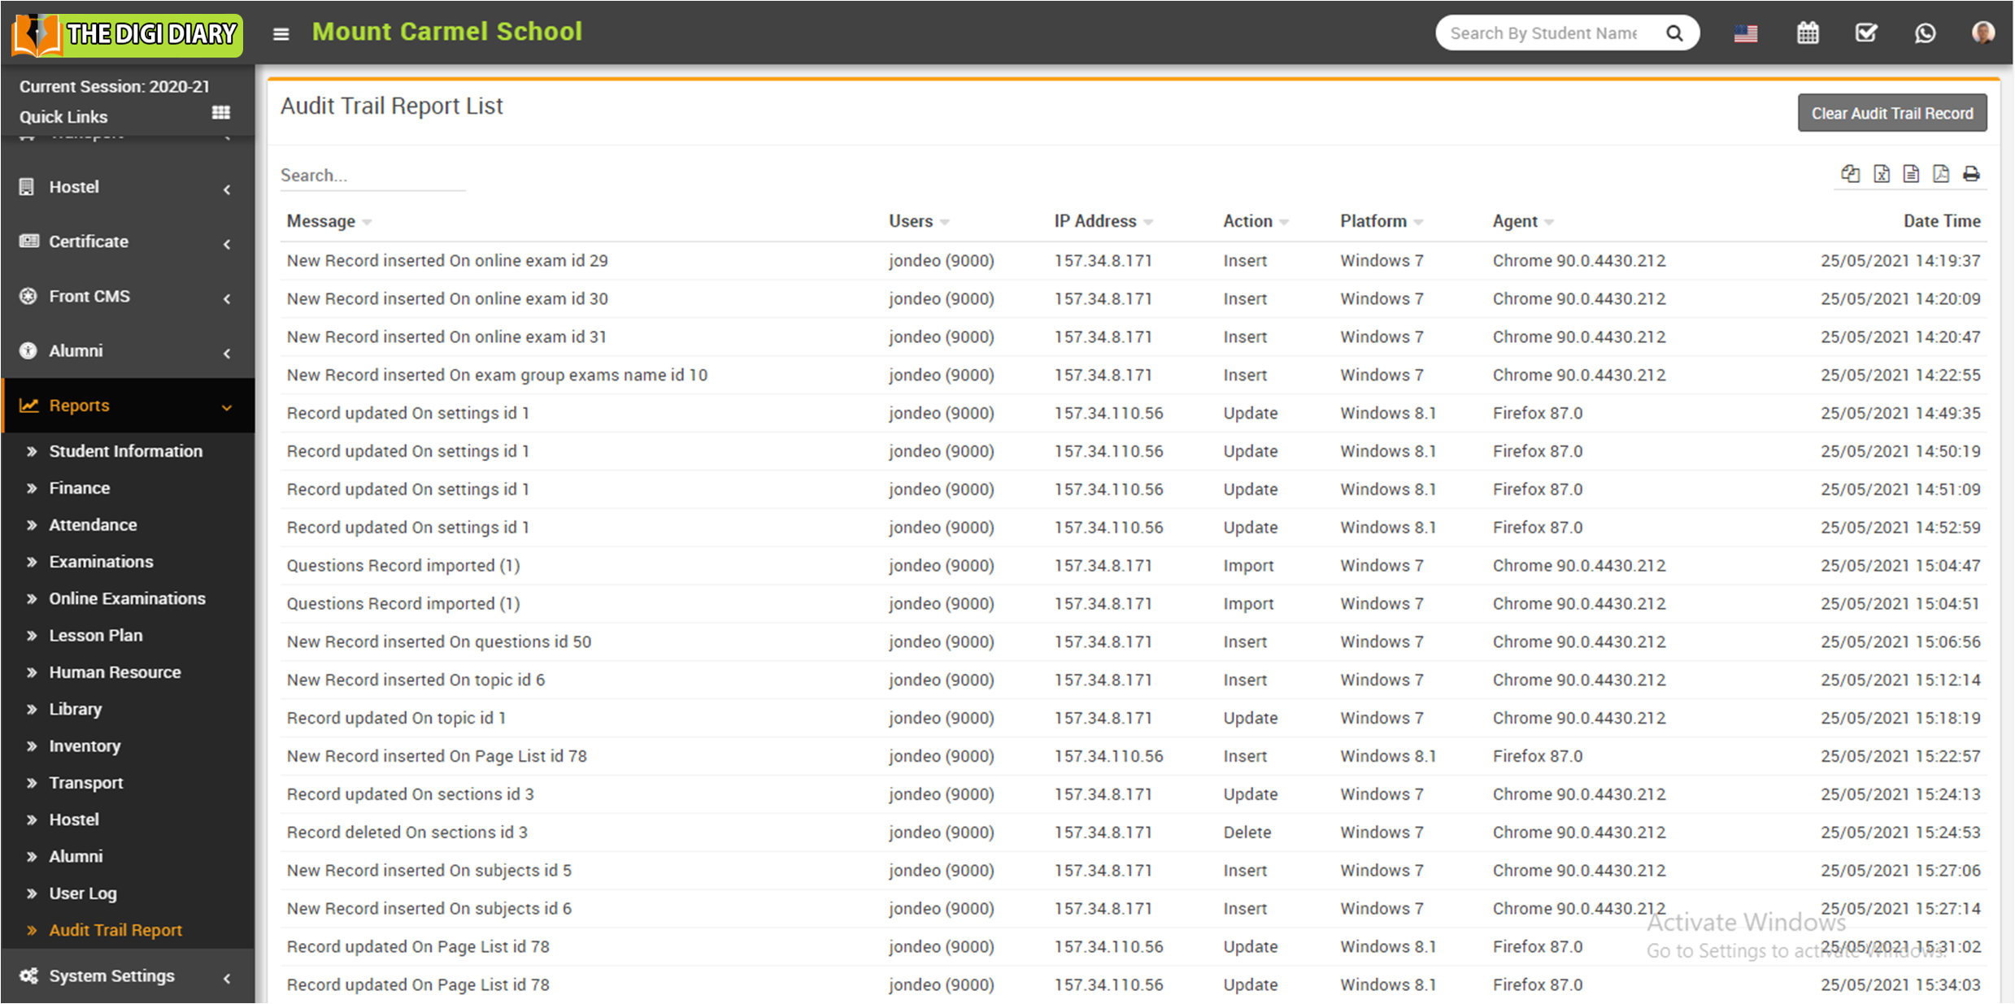Open the task checklist icon
This screenshot has height=1004, width=2015.
click(x=1866, y=33)
